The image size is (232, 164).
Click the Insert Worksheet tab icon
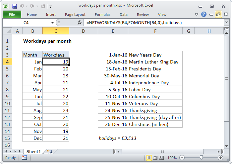50,151
